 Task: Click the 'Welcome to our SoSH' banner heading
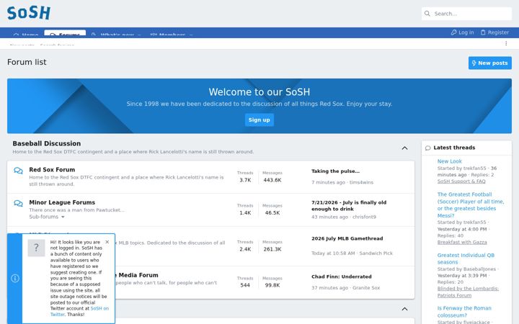click(259, 92)
